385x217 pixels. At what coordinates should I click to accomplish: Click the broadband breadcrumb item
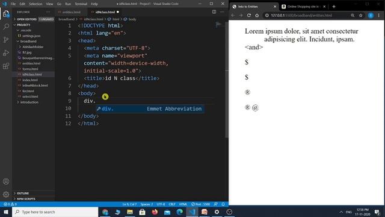click(x=66, y=19)
